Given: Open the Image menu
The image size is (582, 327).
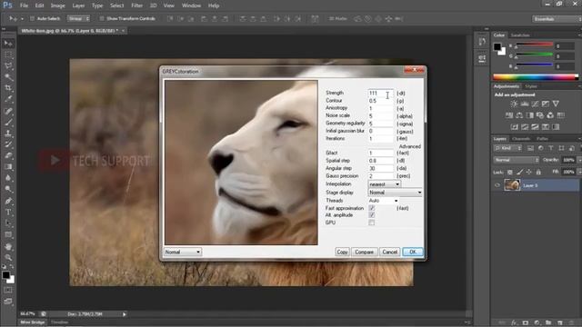Looking at the screenshot, I should [57, 5].
